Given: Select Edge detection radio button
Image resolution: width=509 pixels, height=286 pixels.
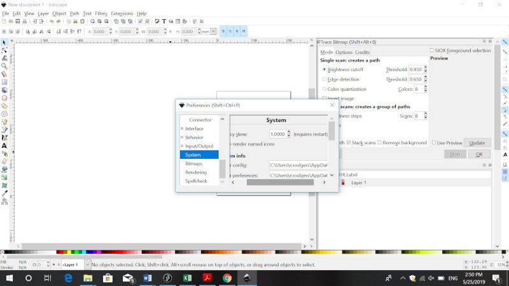Looking at the screenshot, I should 324,79.
